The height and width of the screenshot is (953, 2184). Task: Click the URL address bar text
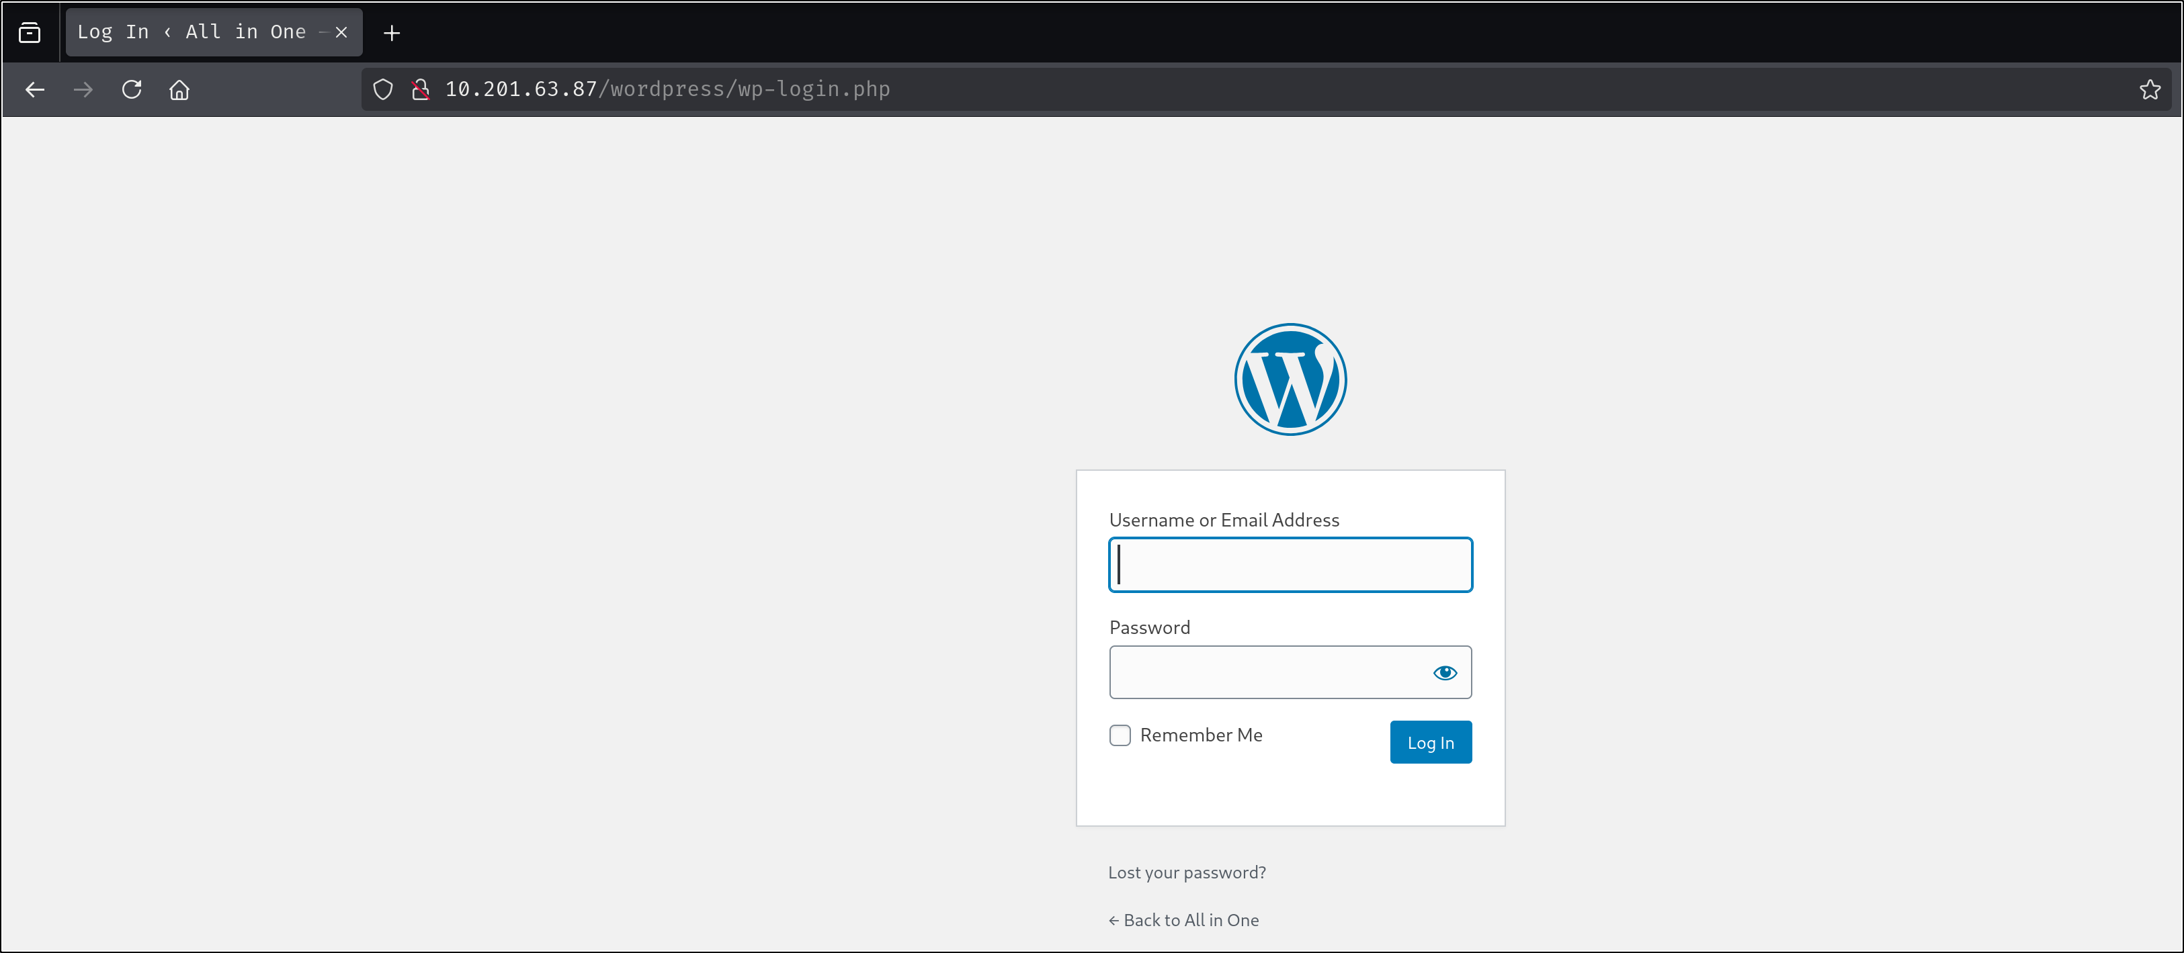pyautogui.click(x=667, y=89)
